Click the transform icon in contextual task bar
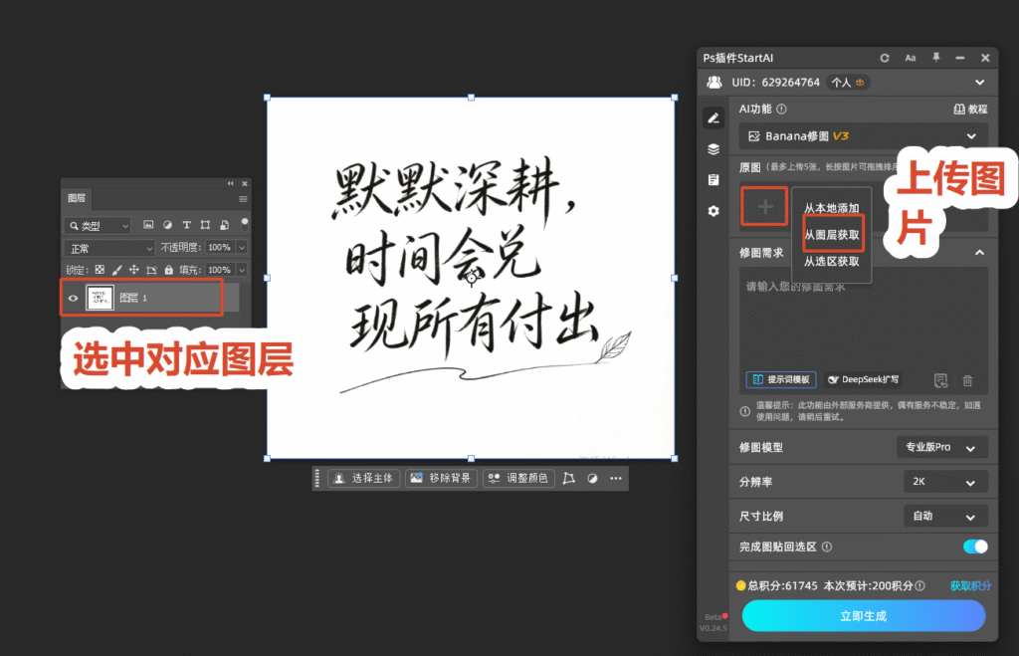The image size is (1019, 656). pos(568,479)
